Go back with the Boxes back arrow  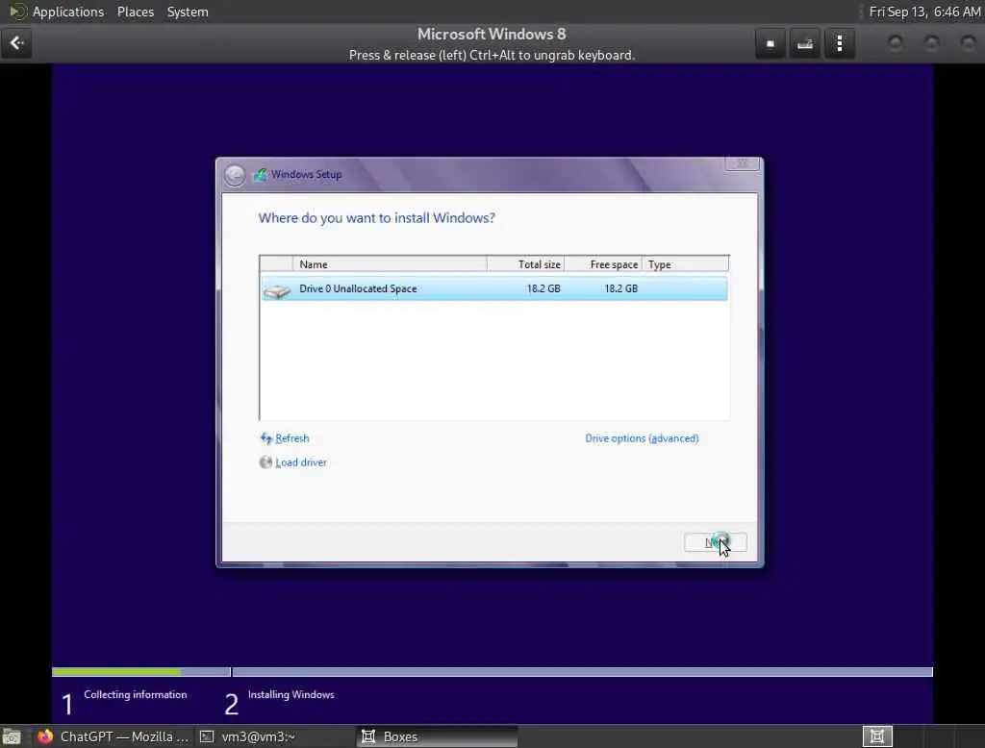(x=16, y=43)
